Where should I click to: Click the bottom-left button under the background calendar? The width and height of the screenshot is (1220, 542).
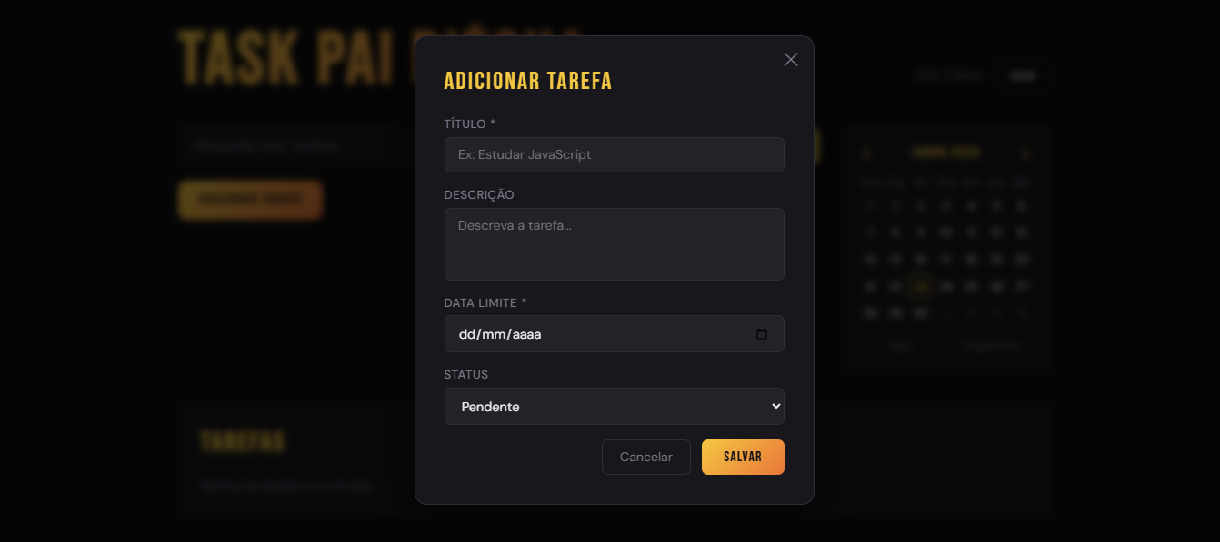901,346
